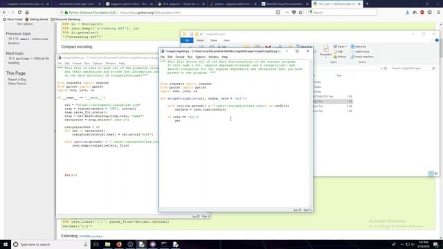Click the Firefox Search box

pyautogui.click(x=342, y=12)
